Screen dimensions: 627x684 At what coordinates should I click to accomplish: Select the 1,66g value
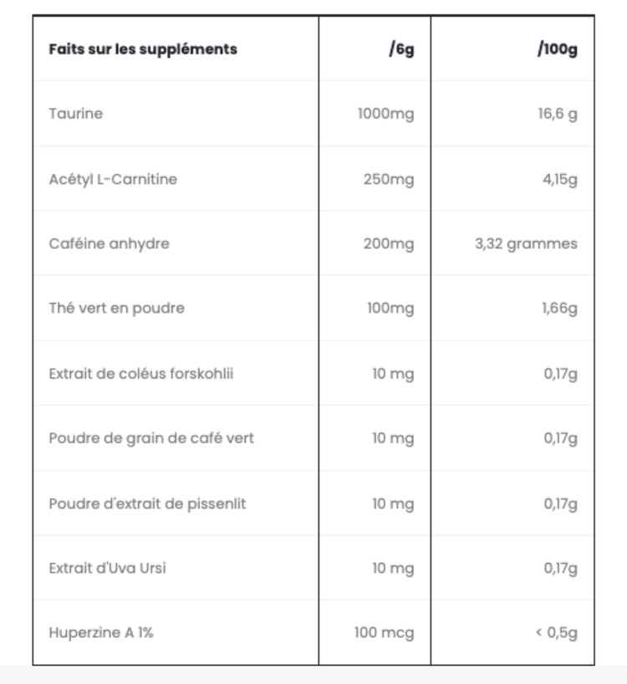(560, 309)
